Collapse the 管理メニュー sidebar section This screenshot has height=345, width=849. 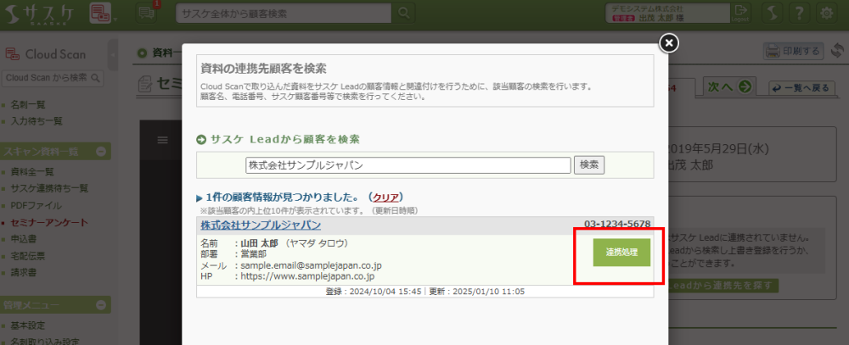(x=101, y=304)
